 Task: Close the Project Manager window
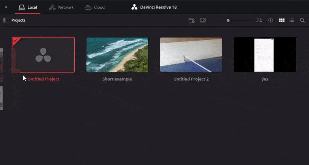coord(6,7)
